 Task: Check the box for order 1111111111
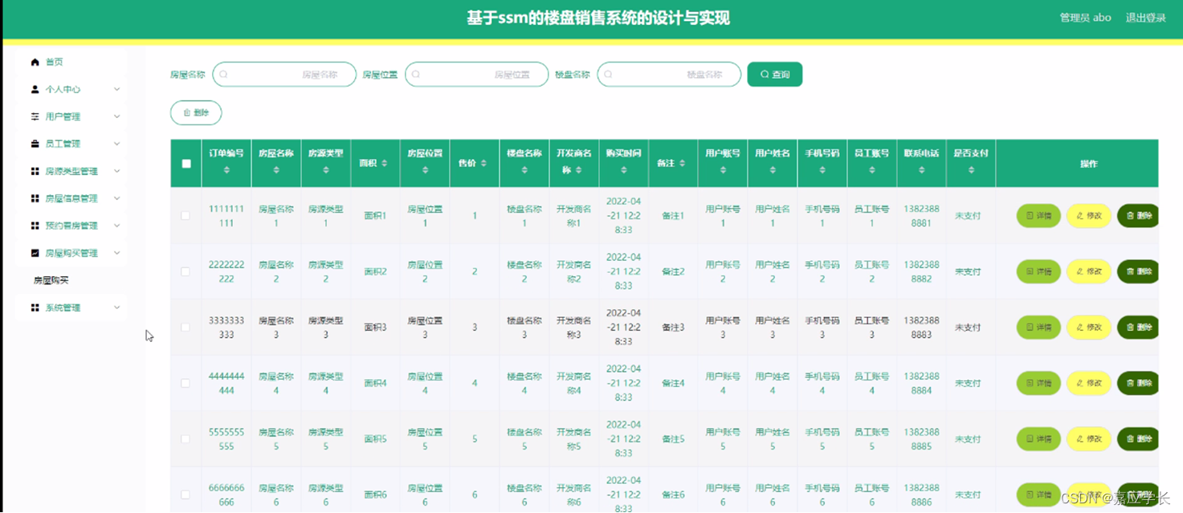click(186, 216)
